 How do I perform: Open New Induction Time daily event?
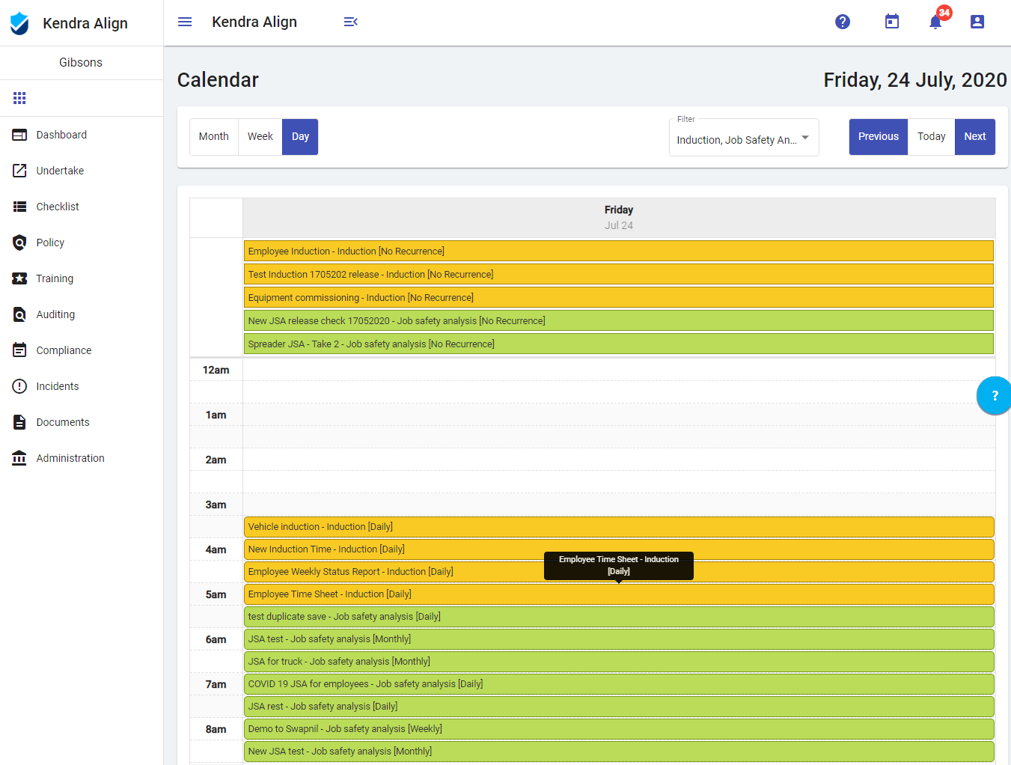pos(619,549)
